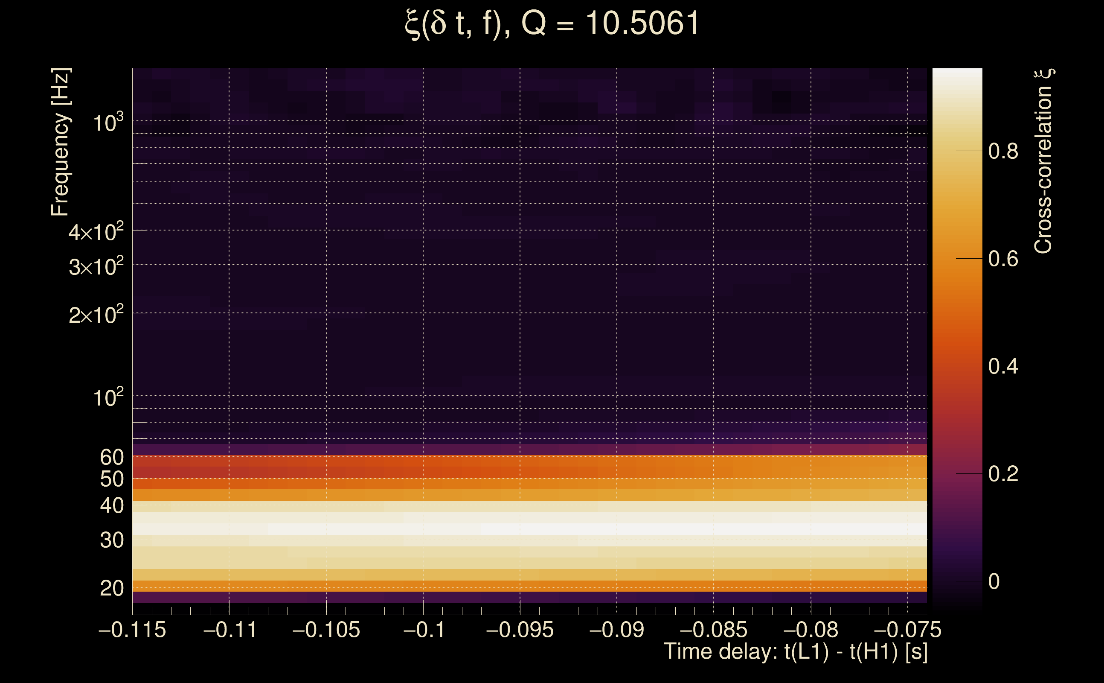The image size is (1104, 683).
Task: Click the 0.2 label on the colorbar
Action: coord(1003,474)
